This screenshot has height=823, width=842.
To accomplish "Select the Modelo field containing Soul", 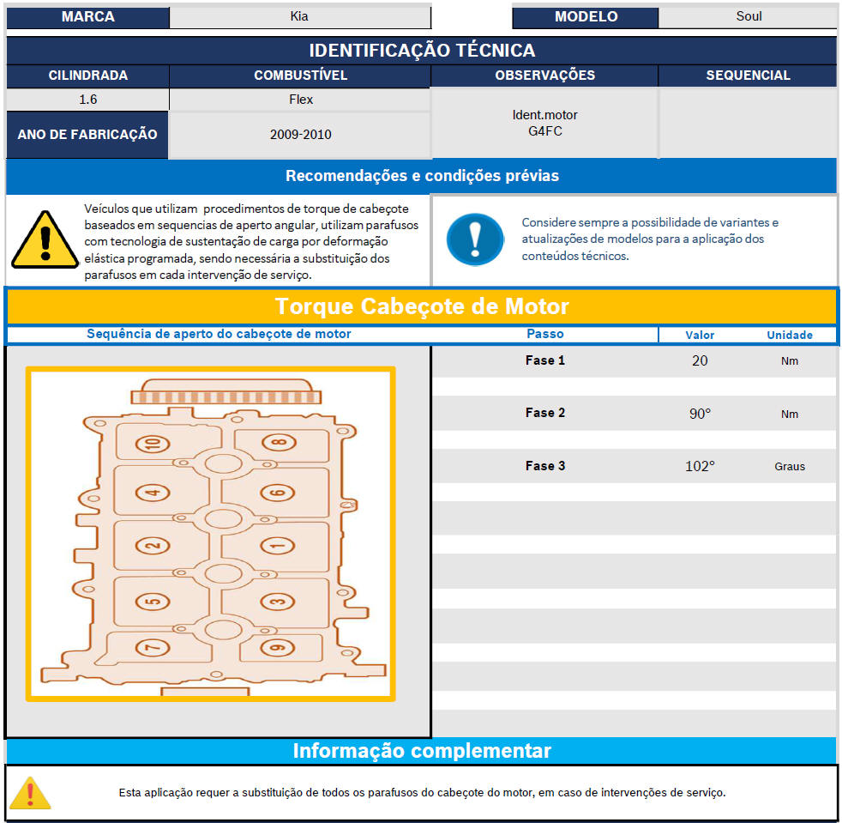I will (x=748, y=16).
